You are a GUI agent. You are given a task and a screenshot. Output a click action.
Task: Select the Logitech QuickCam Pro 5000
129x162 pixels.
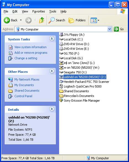point(80,86)
